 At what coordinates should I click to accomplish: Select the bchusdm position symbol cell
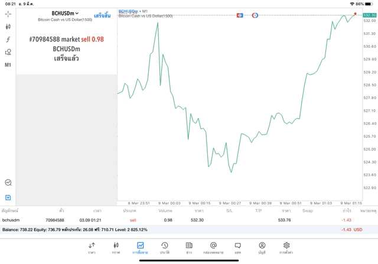(11, 220)
